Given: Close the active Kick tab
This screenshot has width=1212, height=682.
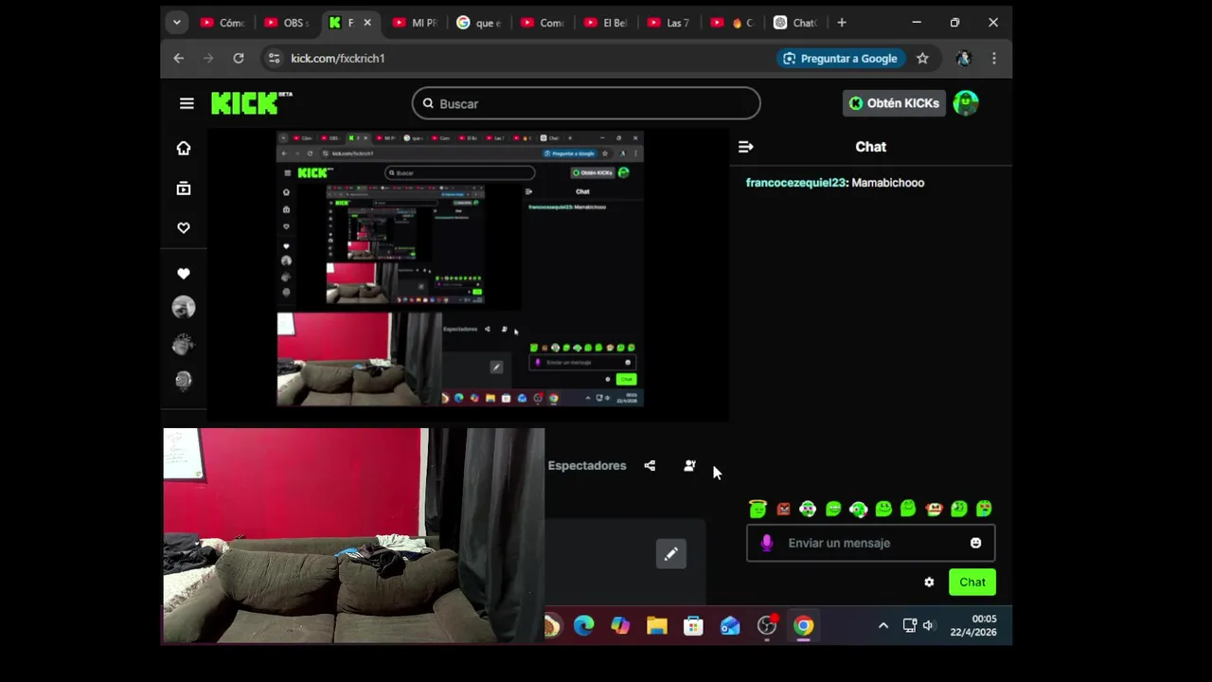Looking at the screenshot, I should click(x=367, y=23).
